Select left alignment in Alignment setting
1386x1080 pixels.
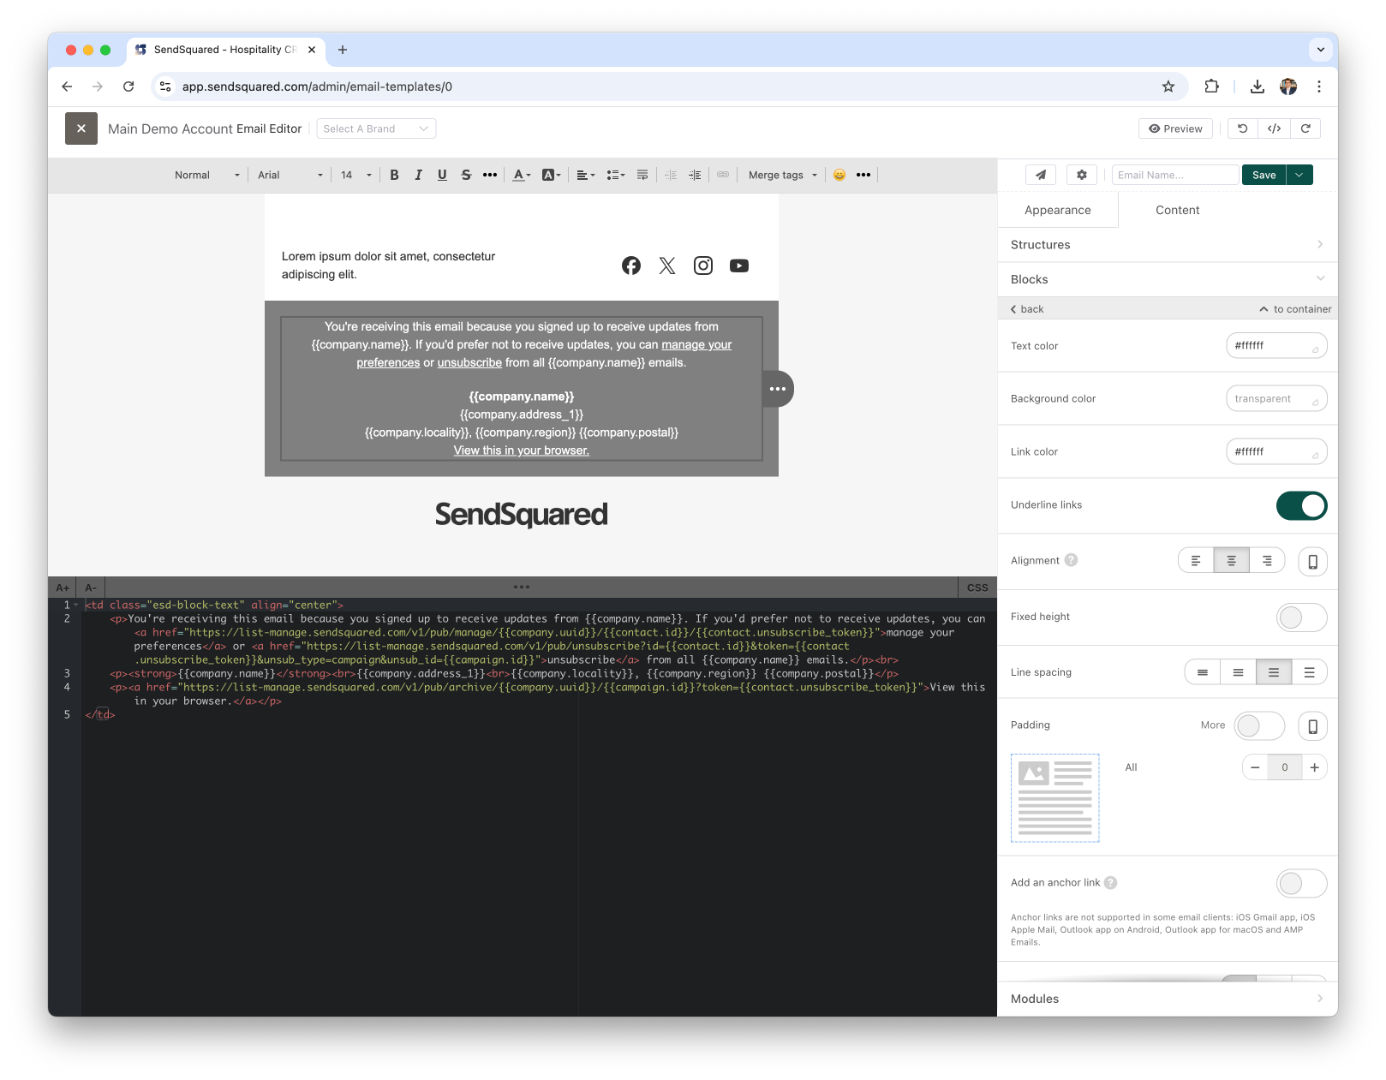click(1196, 561)
